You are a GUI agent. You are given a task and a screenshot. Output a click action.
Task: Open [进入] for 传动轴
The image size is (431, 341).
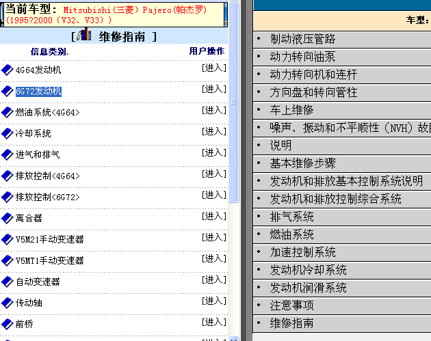click(x=214, y=301)
